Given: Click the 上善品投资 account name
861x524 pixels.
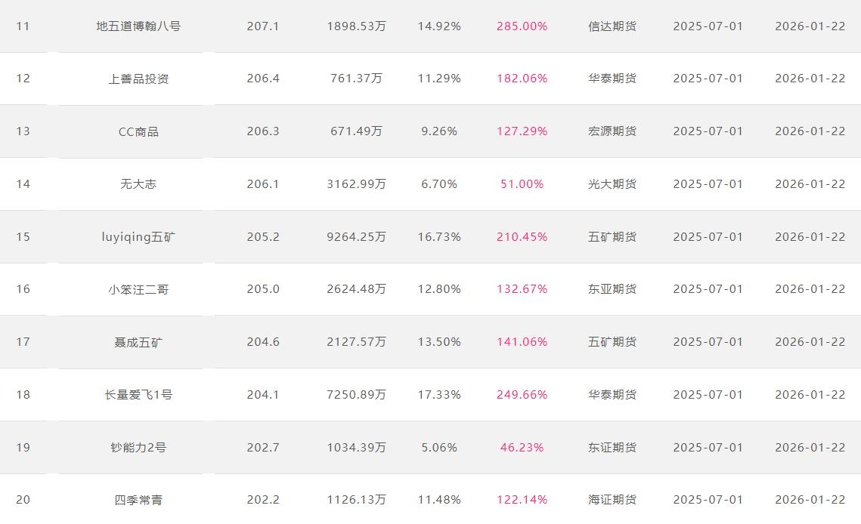Looking at the screenshot, I should [x=138, y=79].
